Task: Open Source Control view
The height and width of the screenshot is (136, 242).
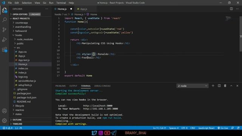Action: tap(4, 29)
